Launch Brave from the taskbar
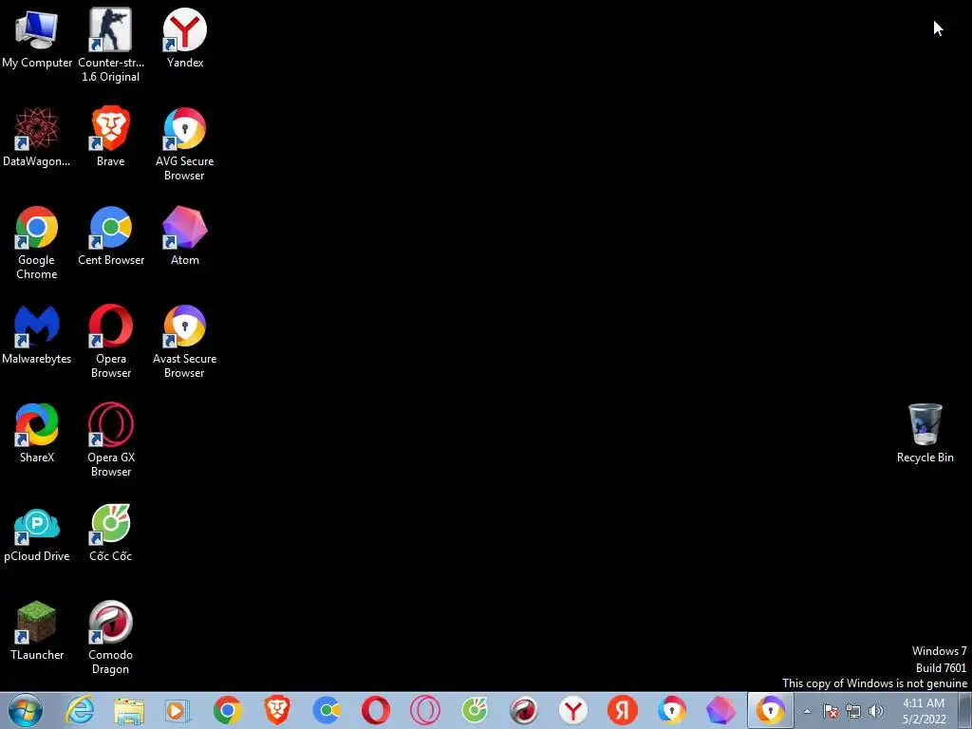972x729 pixels. click(x=277, y=710)
